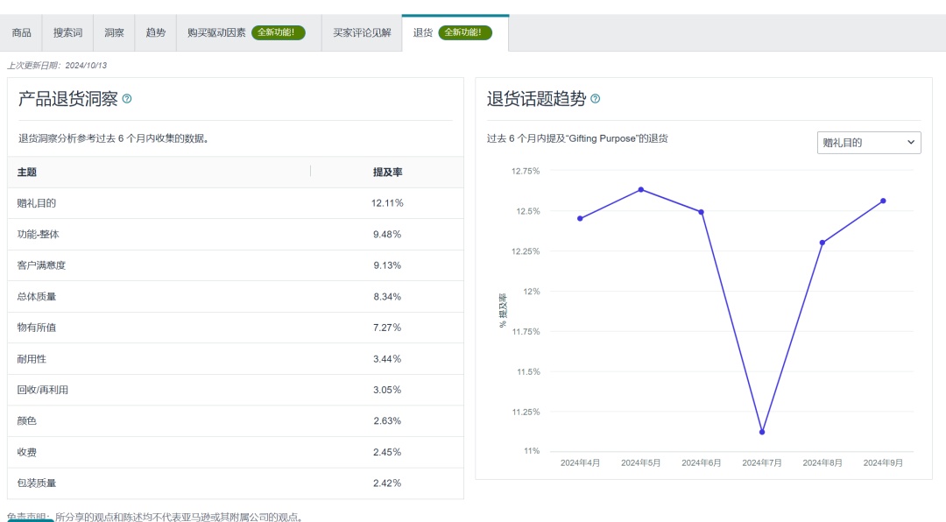Viewport: 946px width, 522px height.
Task: Open the 搜索词 tab
Action: [67, 32]
